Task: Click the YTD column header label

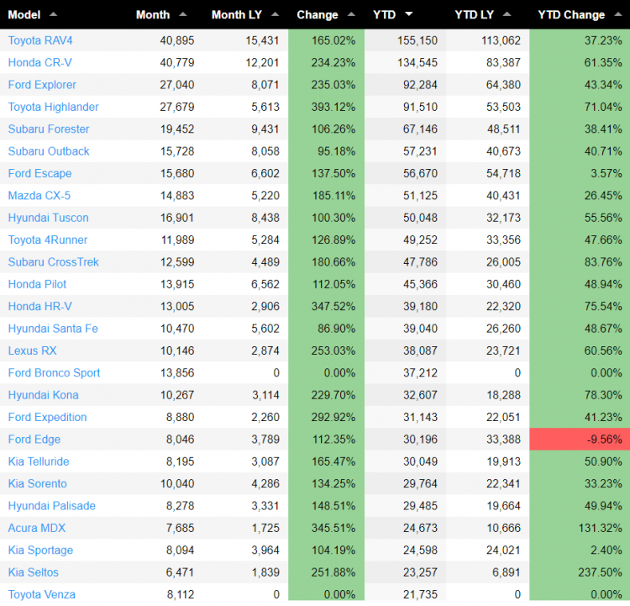Action: (x=385, y=15)
